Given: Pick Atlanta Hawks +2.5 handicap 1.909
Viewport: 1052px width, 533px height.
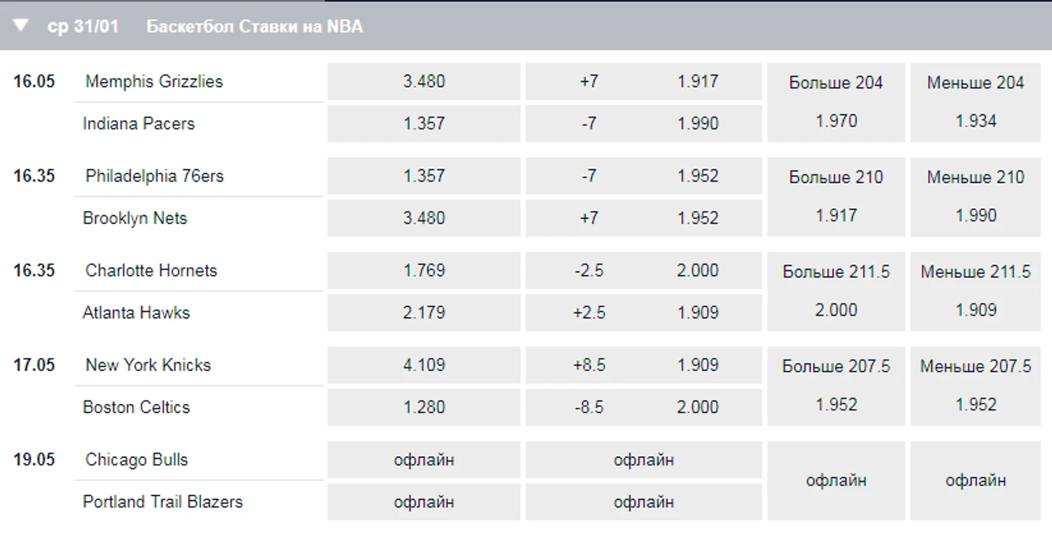Looking at the screenshot, I should tap(643, 313).
